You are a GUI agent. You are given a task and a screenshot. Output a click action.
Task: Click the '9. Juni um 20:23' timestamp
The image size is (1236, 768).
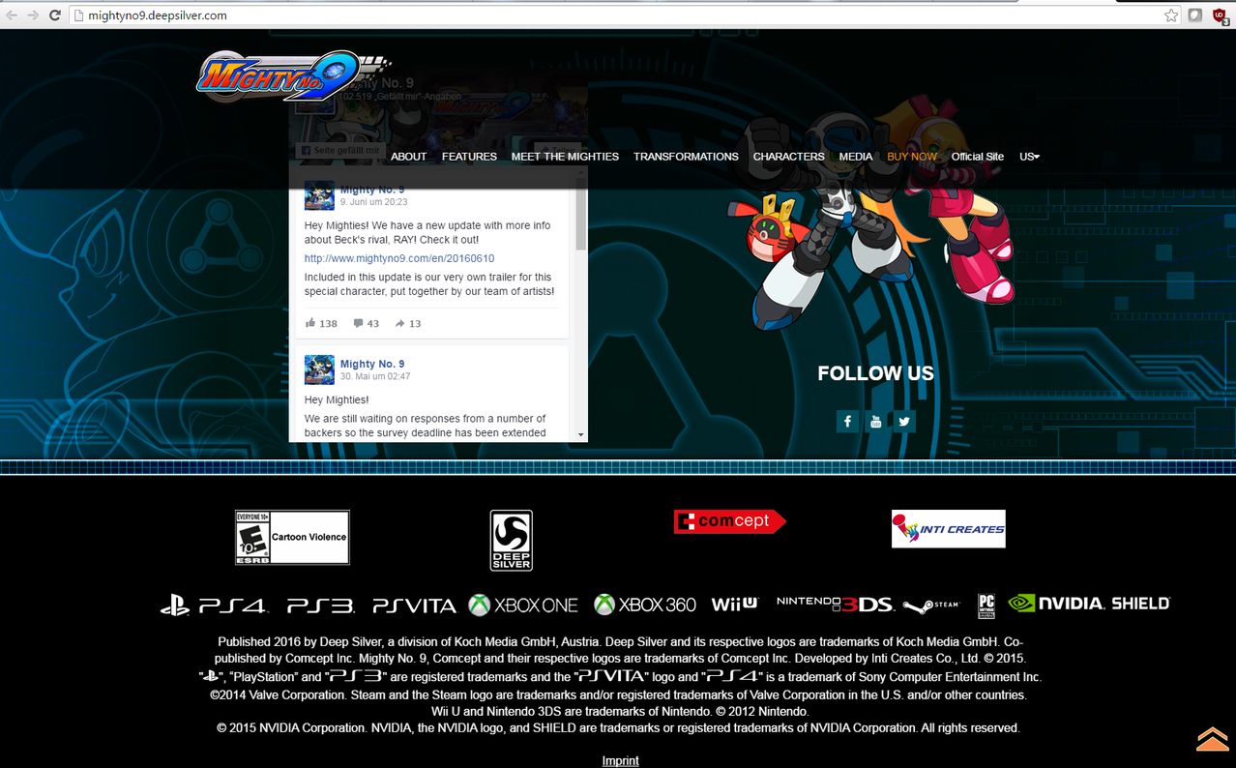click(x=374, y=202)
